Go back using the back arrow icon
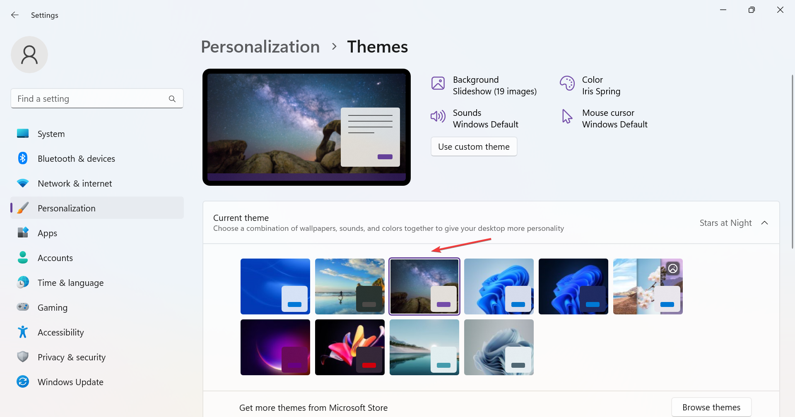The height and width of the screenshot is (417, 795). (15, 15)
